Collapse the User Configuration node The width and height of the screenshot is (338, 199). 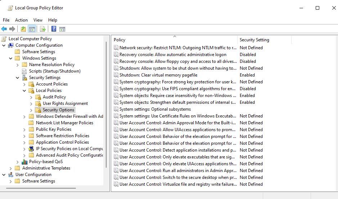[4, 175]
